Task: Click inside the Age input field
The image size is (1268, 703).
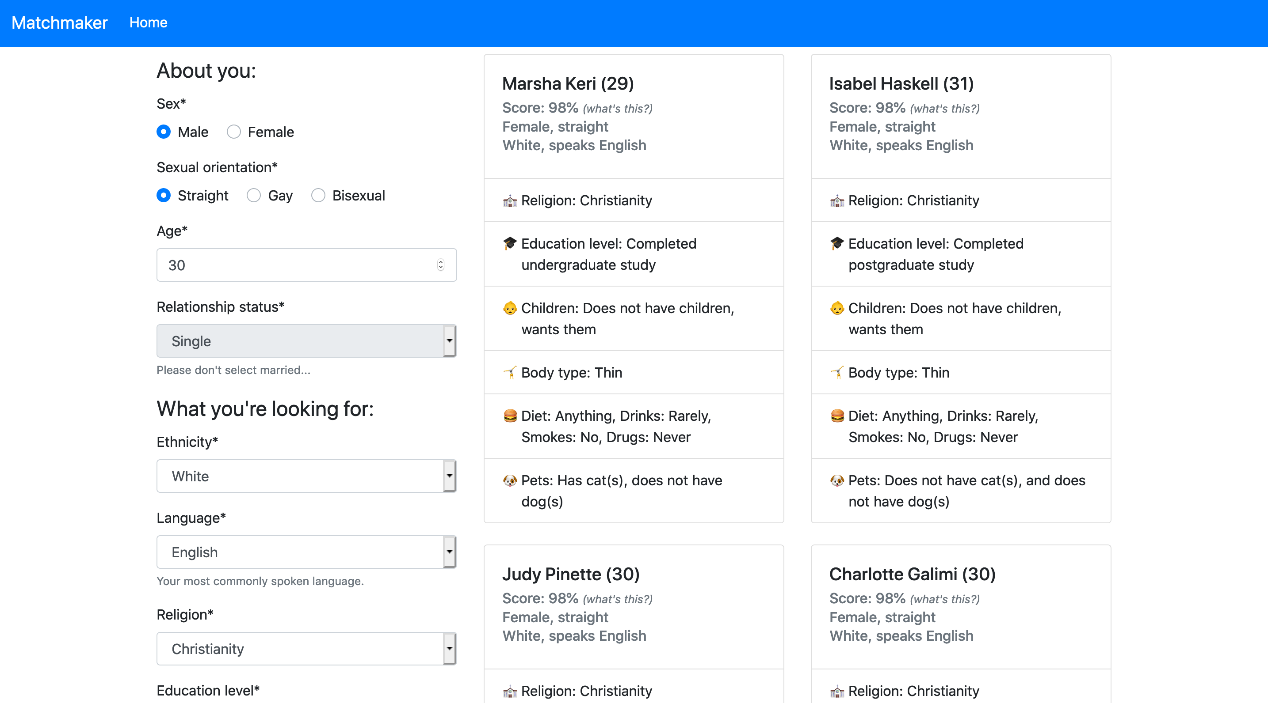Action: pos(295,265)
